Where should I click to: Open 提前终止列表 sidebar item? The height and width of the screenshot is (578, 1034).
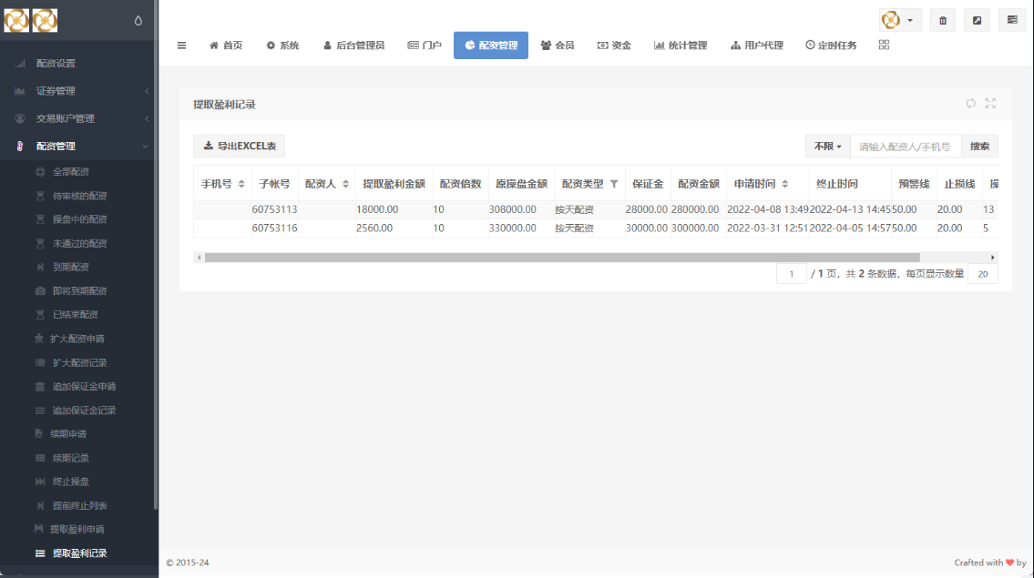(77, 505)
